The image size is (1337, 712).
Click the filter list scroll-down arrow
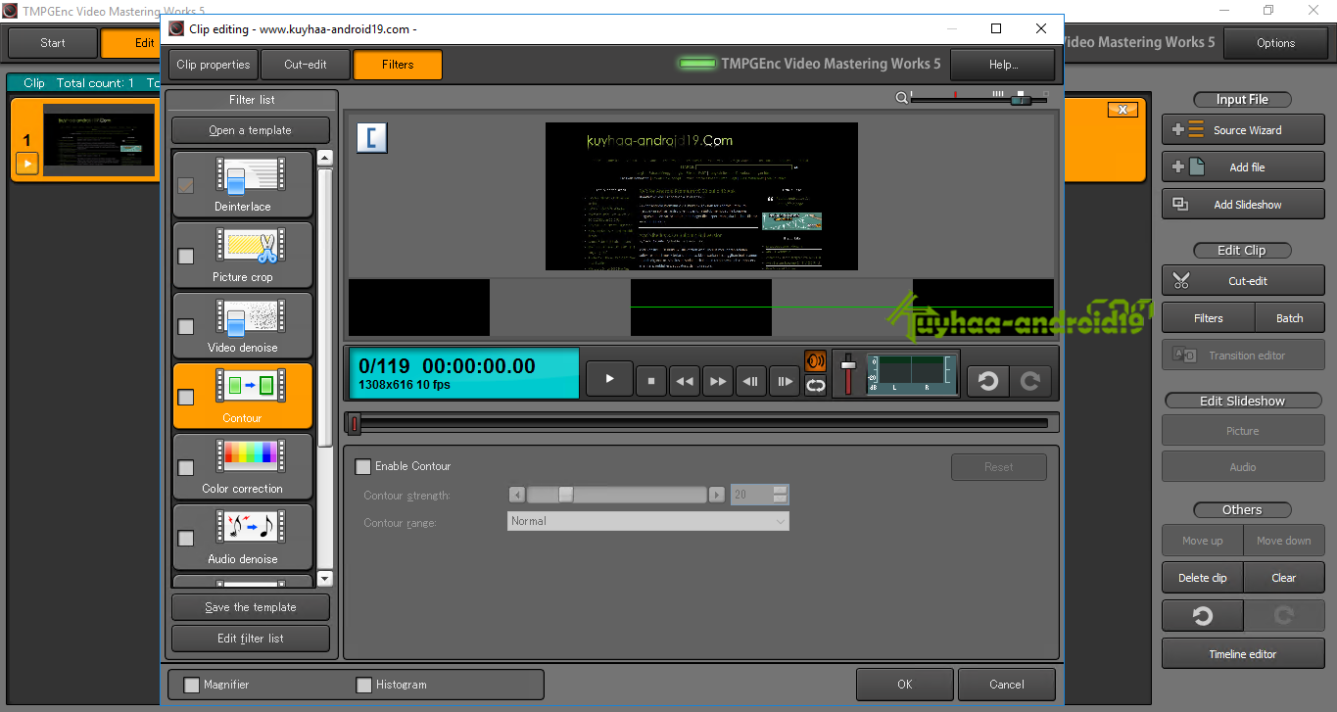coord(325,578)
